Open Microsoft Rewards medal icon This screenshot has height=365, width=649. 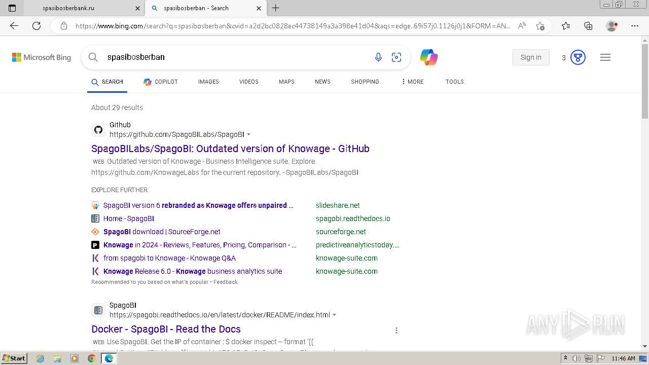578,57
